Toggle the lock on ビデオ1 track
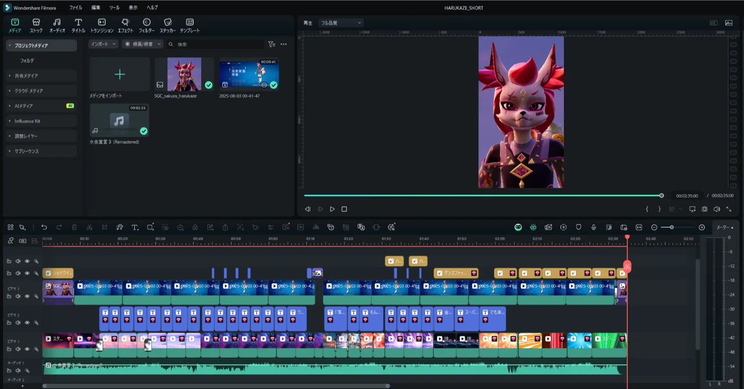The width and height of the screenshot is (744, 389). click(9, 349)
